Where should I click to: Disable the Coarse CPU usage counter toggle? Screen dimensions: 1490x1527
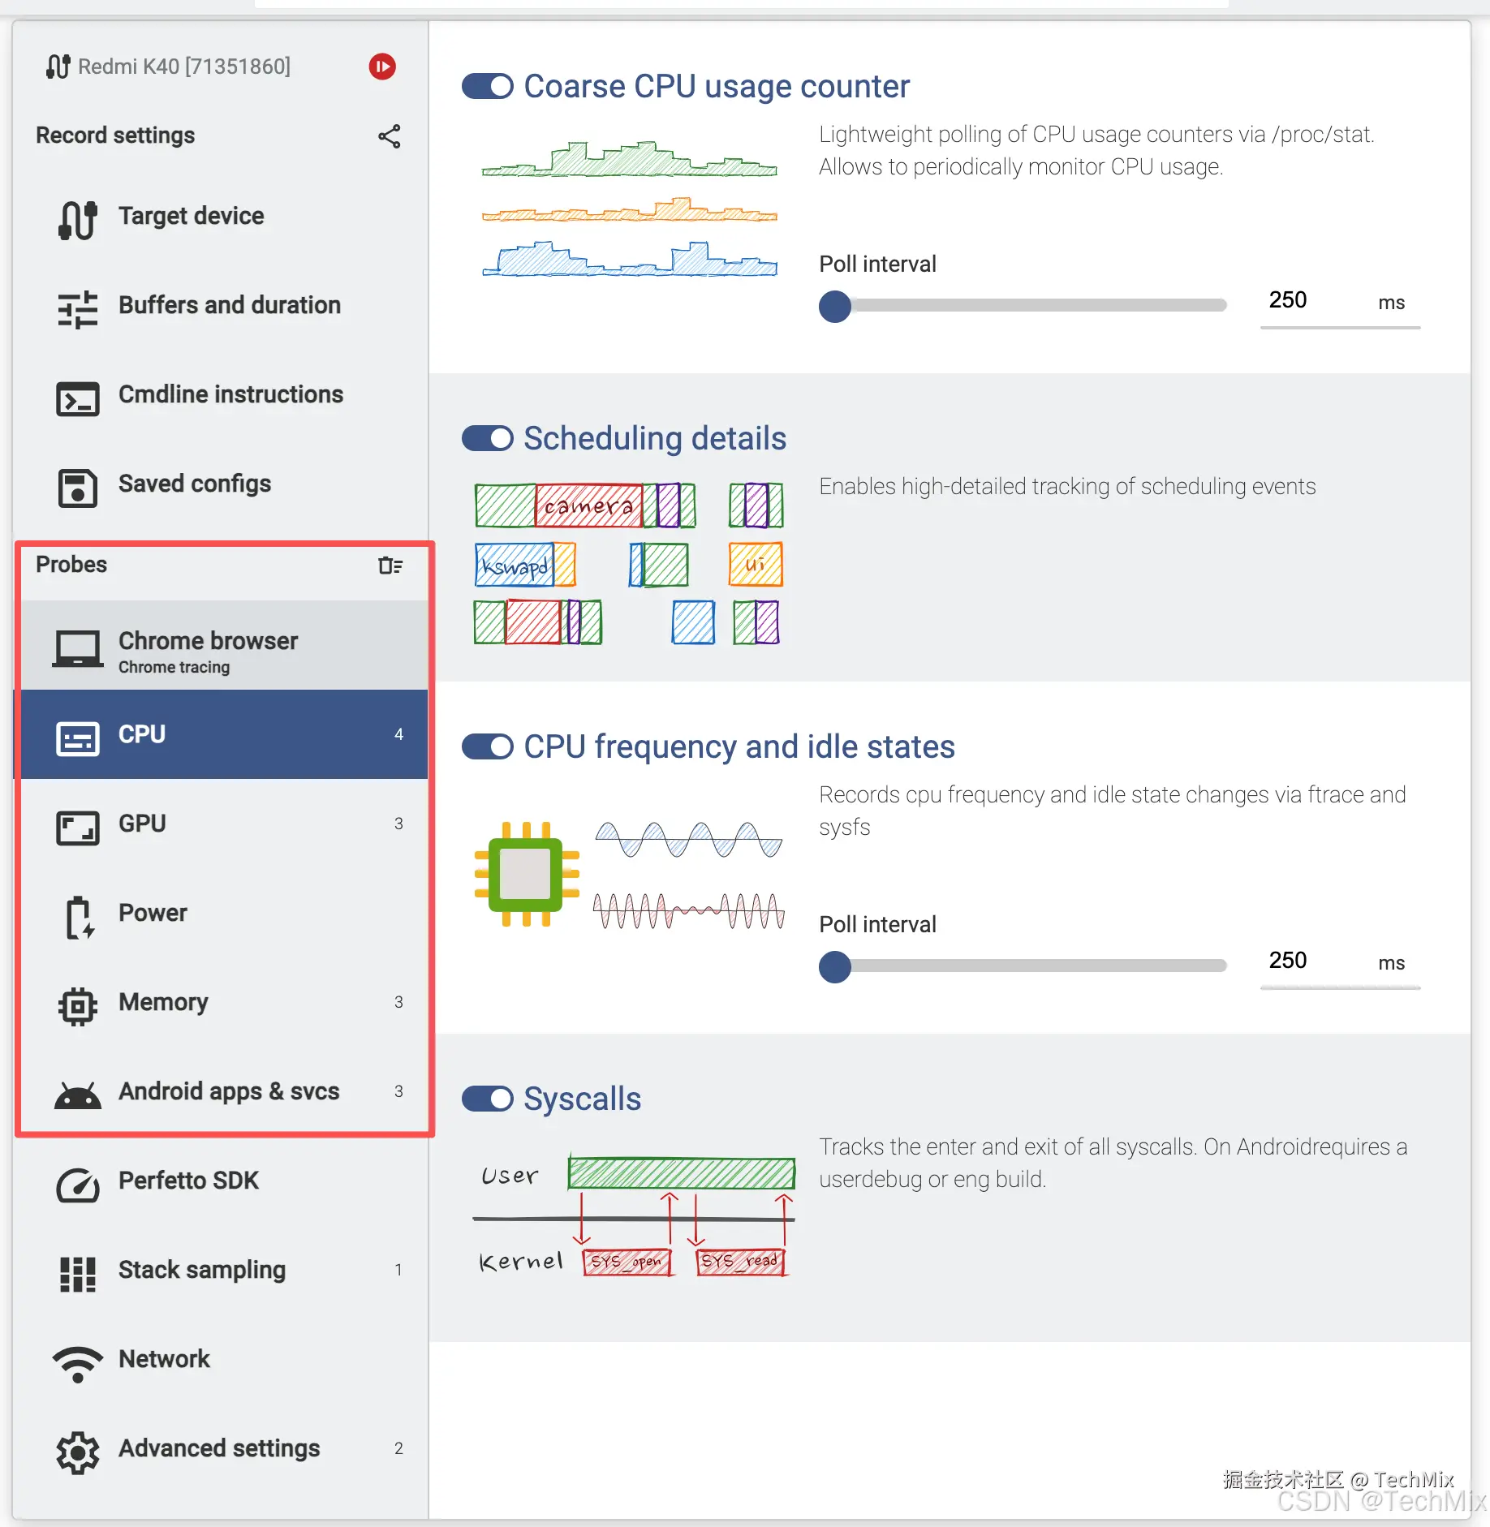pos(488,86)
